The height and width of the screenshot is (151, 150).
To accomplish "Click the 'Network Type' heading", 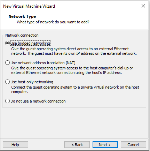I will coord(22,16).
